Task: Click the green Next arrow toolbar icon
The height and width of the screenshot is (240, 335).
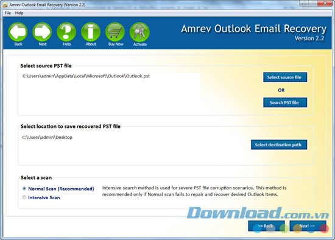Action: (42, 32)
